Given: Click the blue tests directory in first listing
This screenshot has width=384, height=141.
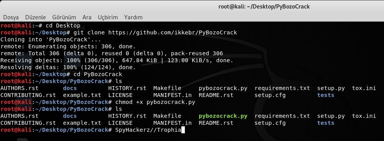Looking at the screenshot, I should (326, 95).
